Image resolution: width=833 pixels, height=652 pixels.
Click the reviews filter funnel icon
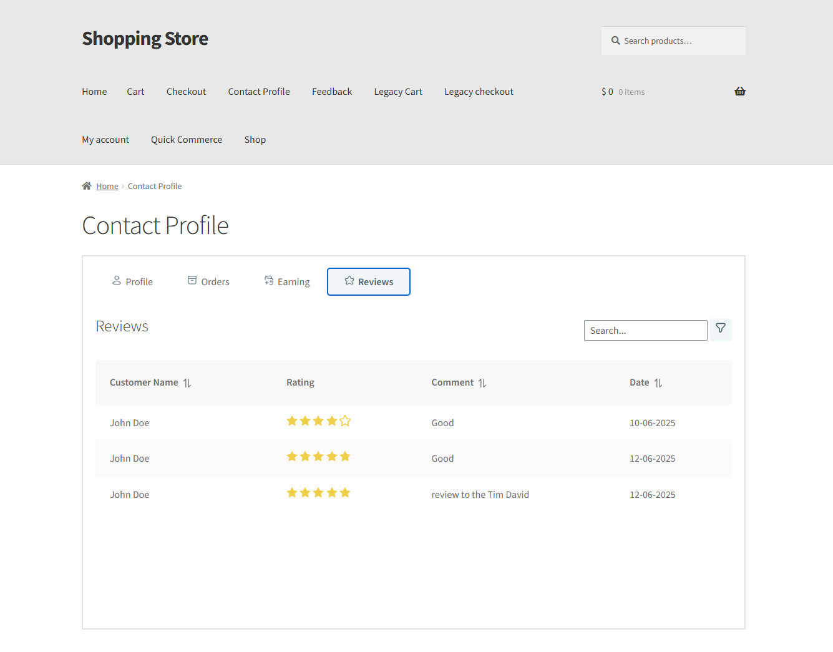[x=720, y=329]
